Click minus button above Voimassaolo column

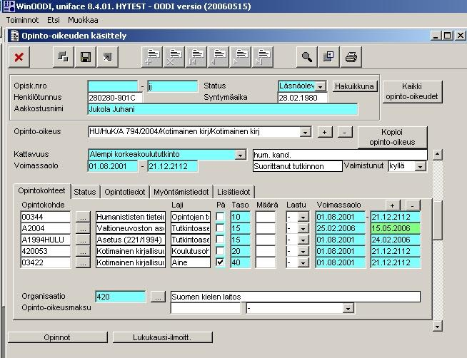pos(413,205)
